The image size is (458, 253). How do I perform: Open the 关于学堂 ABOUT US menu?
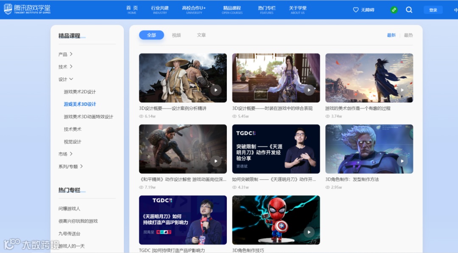298,10
